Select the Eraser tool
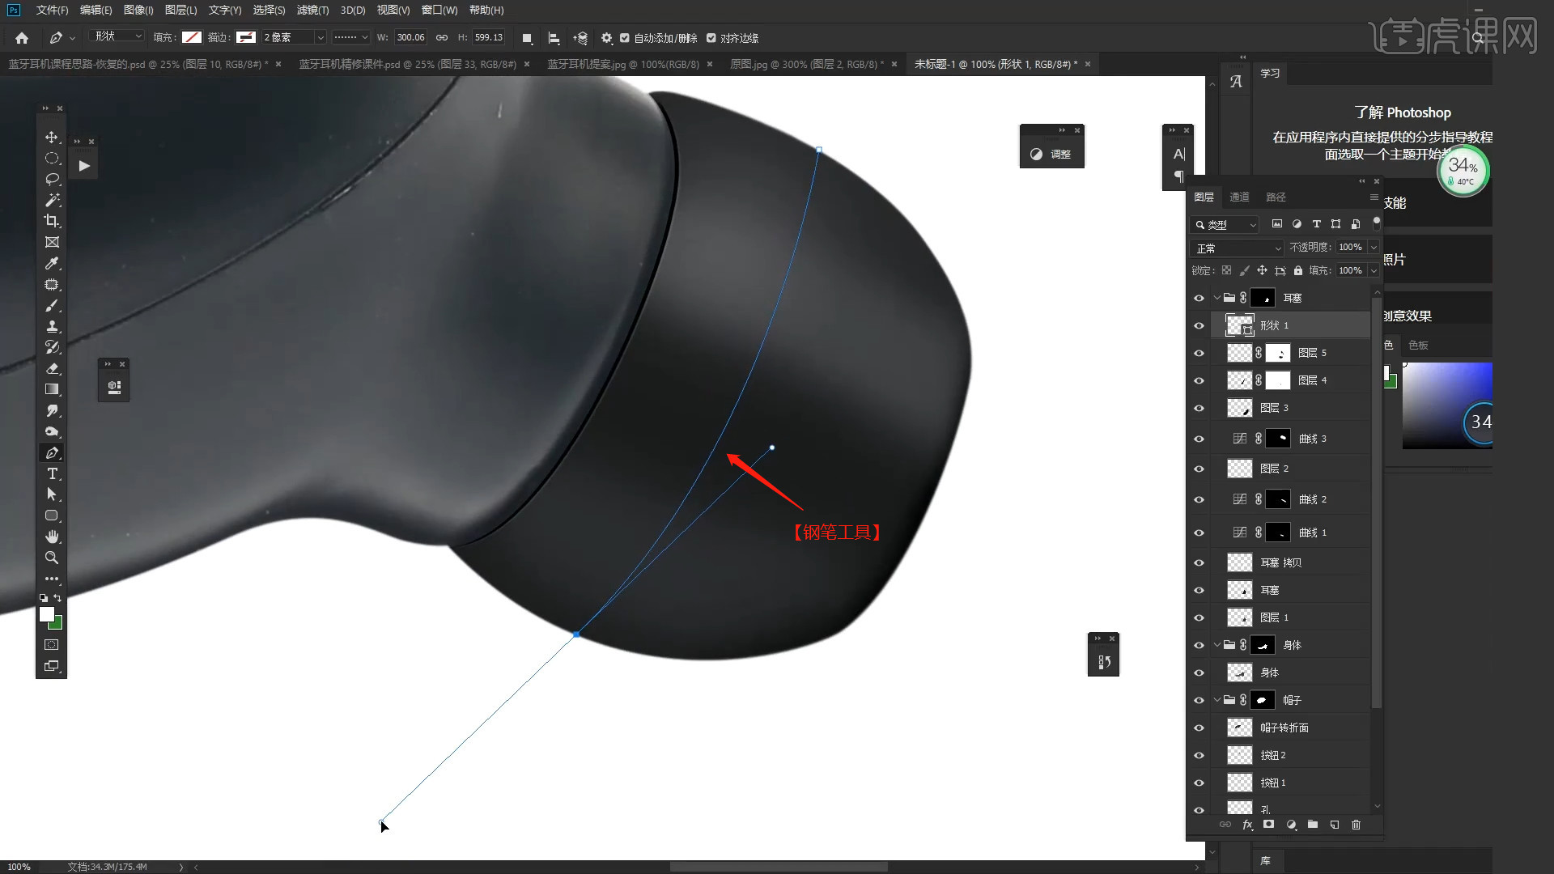Viewport: 1554px width, 874px height. [x=52, y=368]
